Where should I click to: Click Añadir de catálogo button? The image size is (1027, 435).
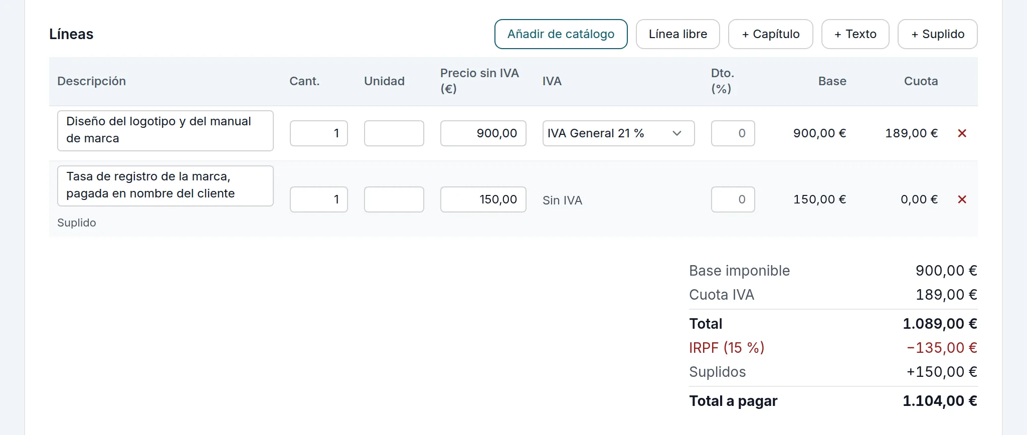(x=561, y=34)
